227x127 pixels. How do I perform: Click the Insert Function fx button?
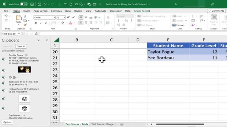[36, 34]
